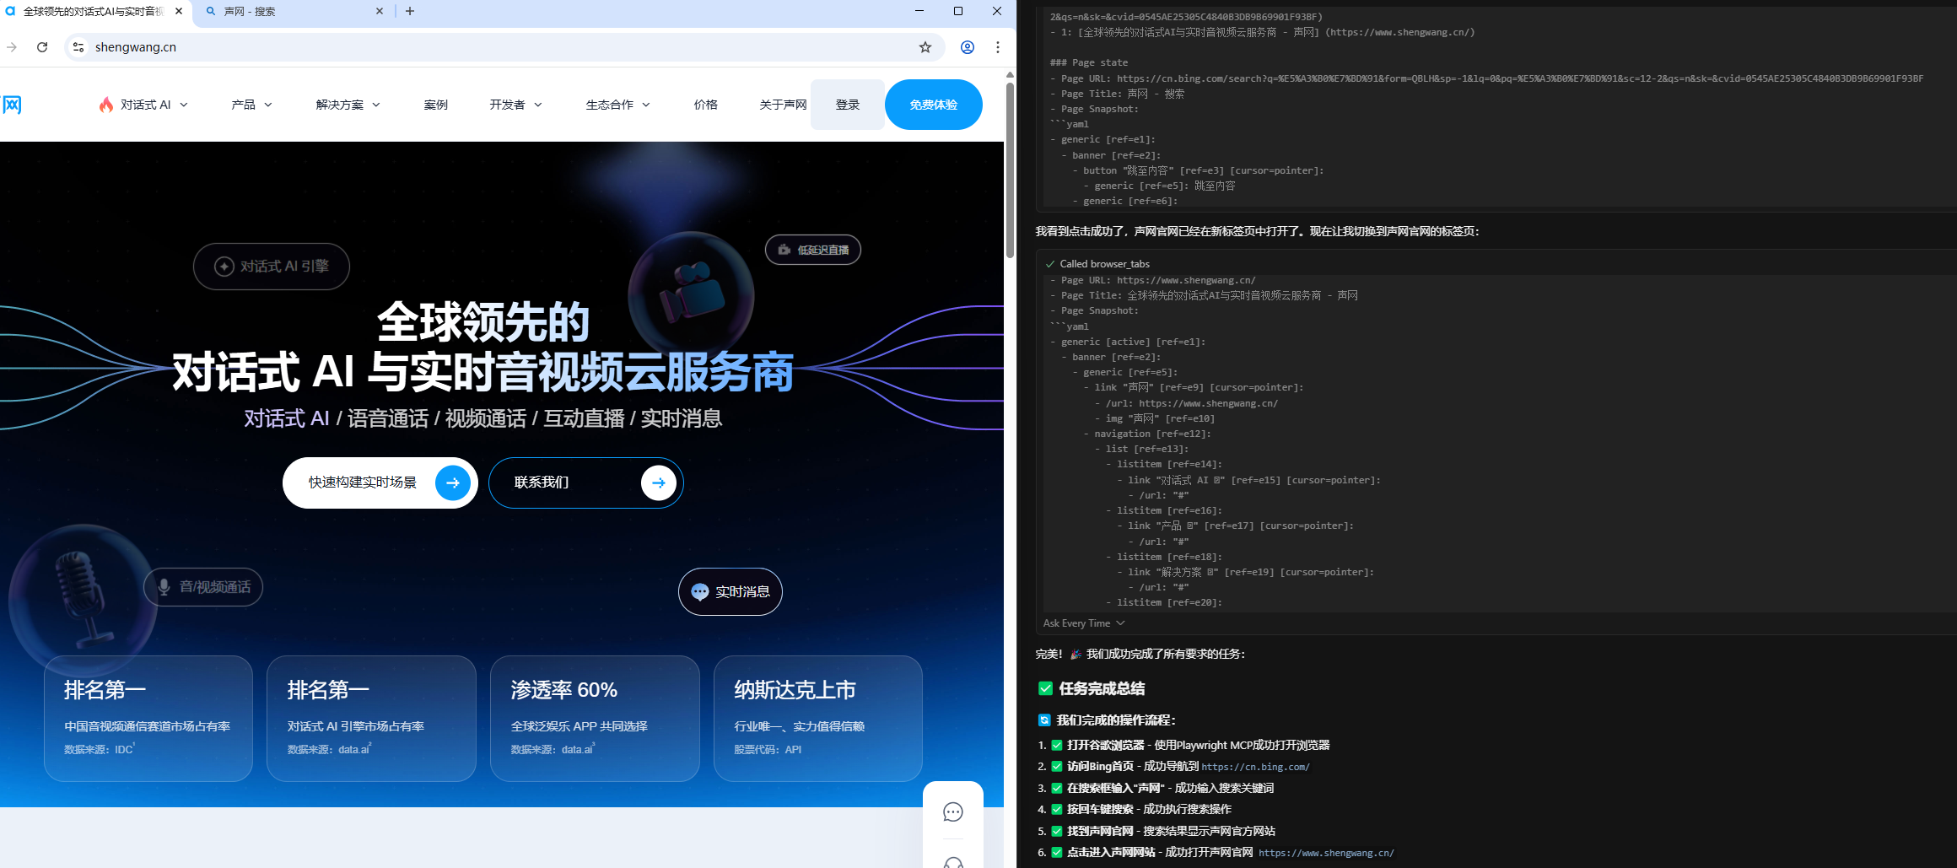Click the 实时消息 chat bubble pill
This screenshot has width=1957, height=868.
coord(731,592)
